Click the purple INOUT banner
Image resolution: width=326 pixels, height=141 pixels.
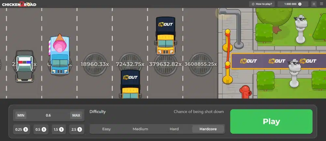[x=278, y=61]
